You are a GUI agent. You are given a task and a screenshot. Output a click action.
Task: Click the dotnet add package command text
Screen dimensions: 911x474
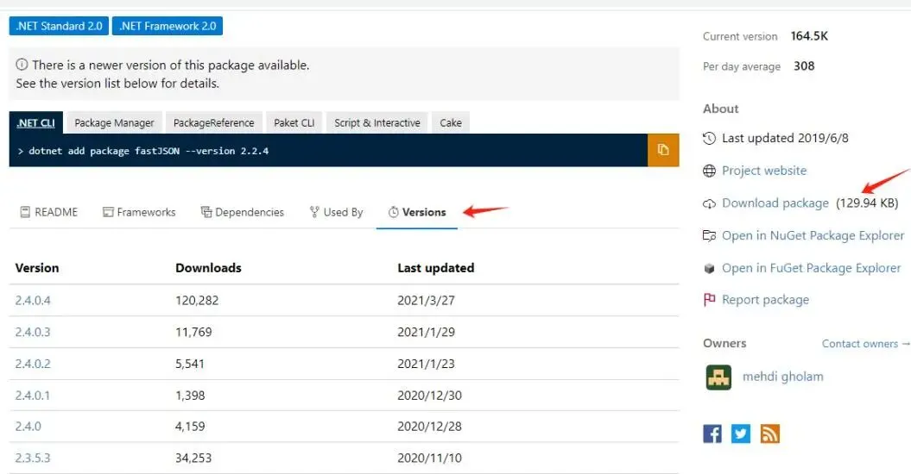(x=149, y=151)
